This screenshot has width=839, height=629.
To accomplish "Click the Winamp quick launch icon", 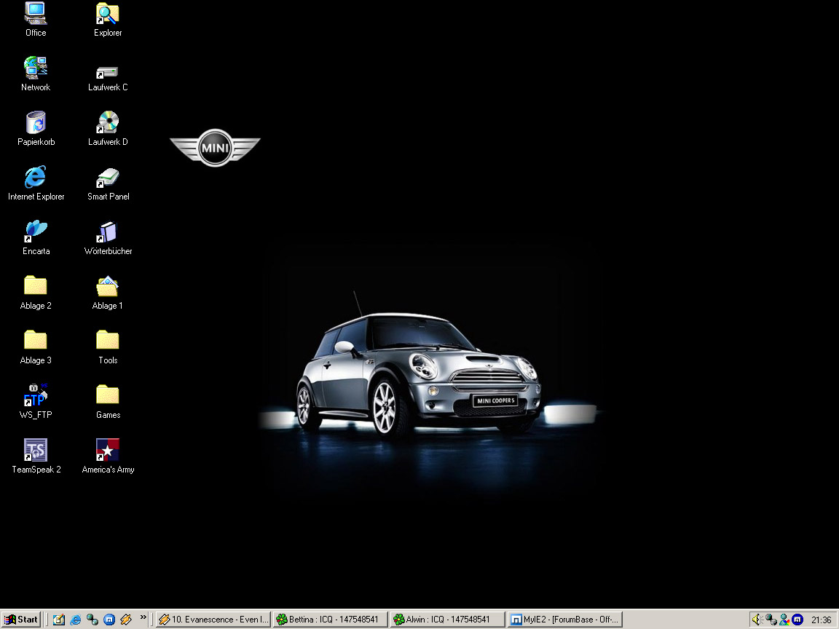I will point(126,620).
